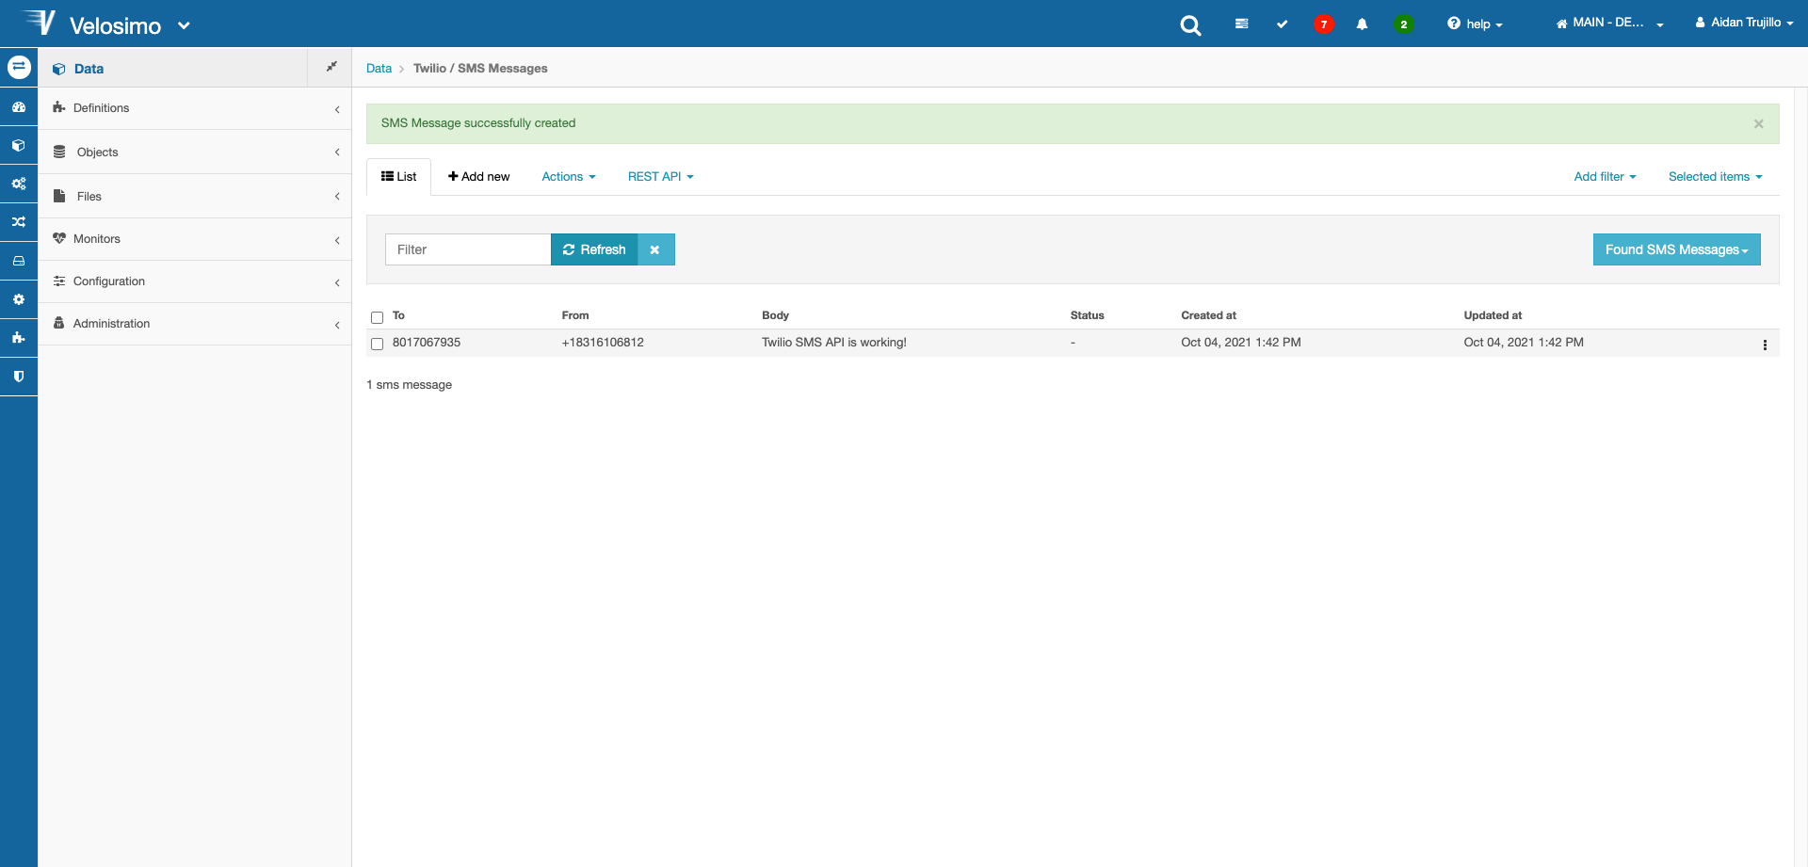
Task: Click the puzzle piece sidebar icon
Action: click(x=19, y=337)
